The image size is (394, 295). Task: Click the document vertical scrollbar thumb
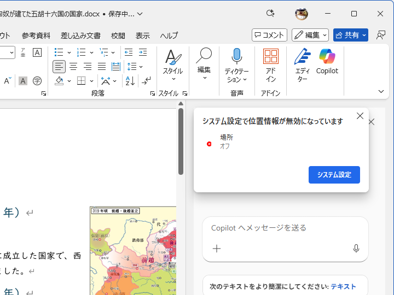181,141
